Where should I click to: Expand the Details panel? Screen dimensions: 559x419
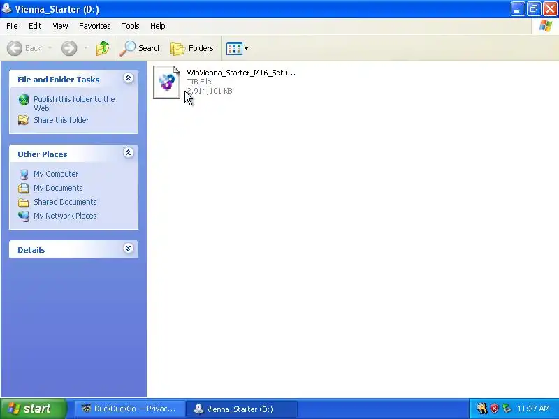click(x=129, y=249)
